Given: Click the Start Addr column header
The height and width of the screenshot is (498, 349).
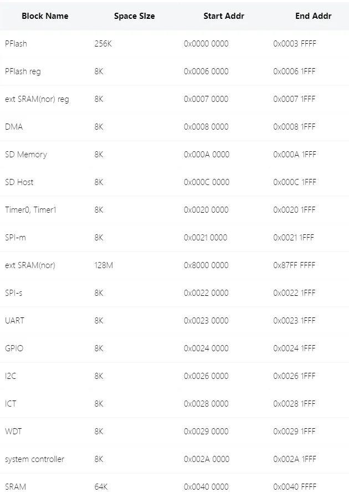Looking at the screenshot, I should click(223, 16).
